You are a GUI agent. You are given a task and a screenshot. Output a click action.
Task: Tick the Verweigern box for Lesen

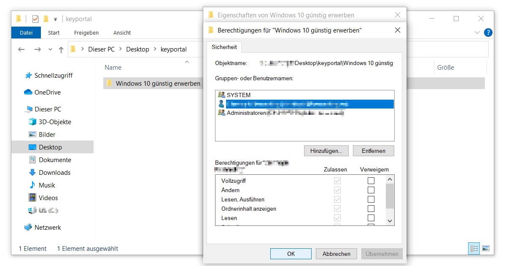tap(371, 218)
